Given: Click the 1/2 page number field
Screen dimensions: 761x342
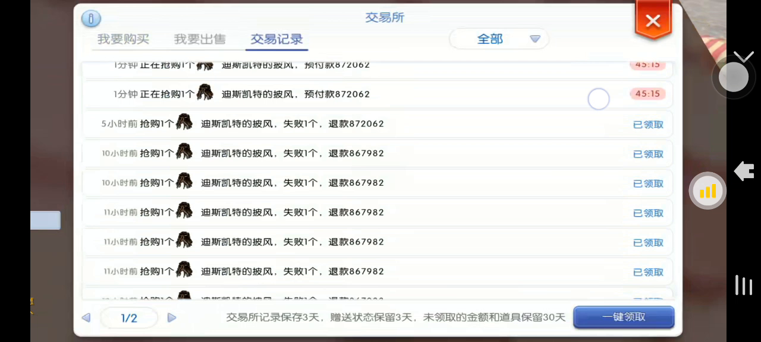Looking at the screenshot, I should 129,318.
